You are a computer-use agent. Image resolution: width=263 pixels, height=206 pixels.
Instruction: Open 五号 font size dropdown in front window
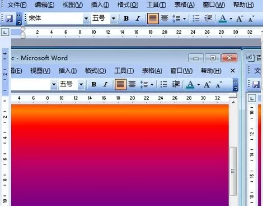coord(81,84)
